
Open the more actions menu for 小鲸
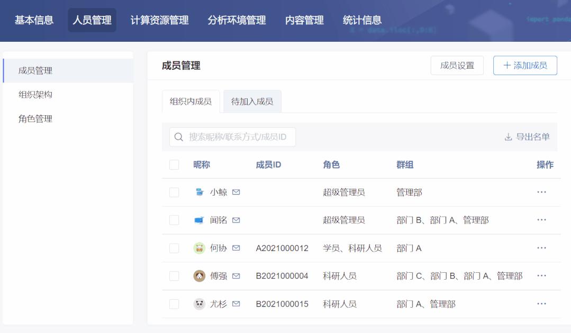[541, 192]
